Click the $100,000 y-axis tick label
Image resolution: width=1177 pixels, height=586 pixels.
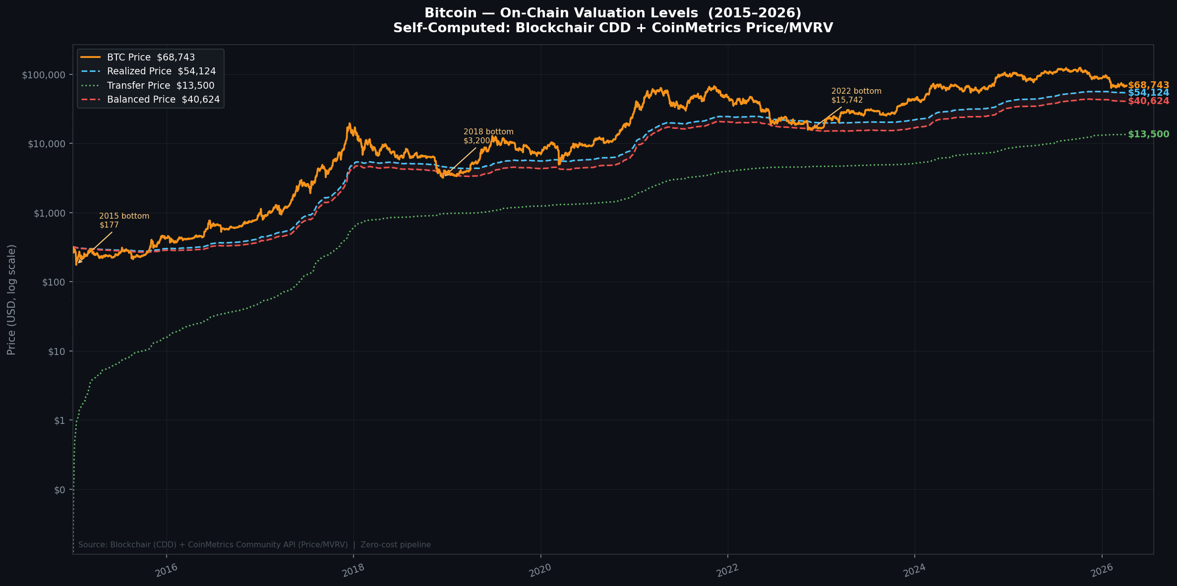(44, 75)
